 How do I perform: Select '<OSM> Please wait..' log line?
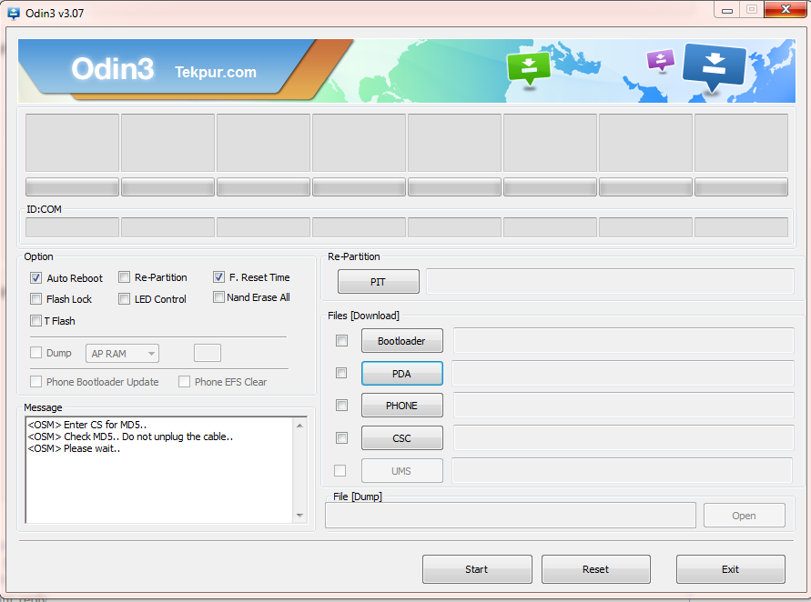click(74, 448)
